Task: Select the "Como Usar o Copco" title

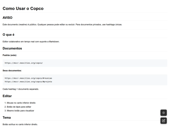Action: 23,8
